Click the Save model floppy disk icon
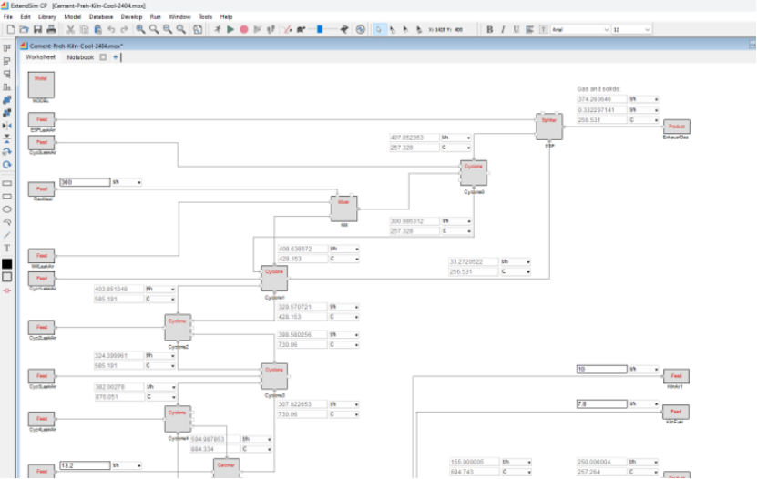 [x=37, y=29]
